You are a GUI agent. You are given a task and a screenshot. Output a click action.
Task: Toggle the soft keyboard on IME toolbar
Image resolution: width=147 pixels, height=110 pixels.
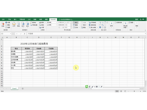(x=97, y=87)
